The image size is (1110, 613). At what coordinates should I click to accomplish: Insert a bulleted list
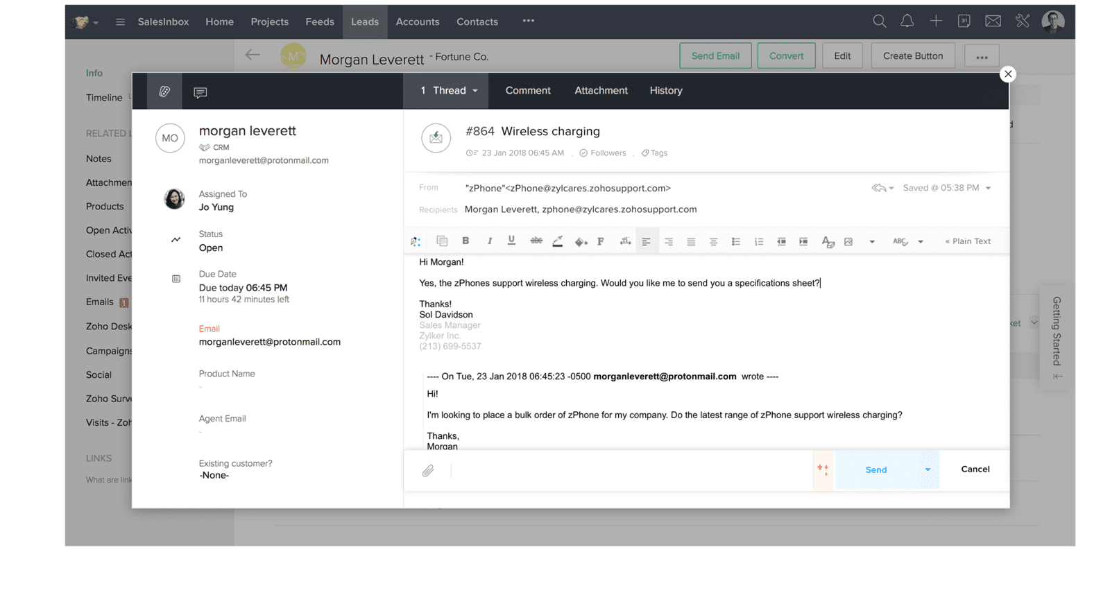pos(736,241)
